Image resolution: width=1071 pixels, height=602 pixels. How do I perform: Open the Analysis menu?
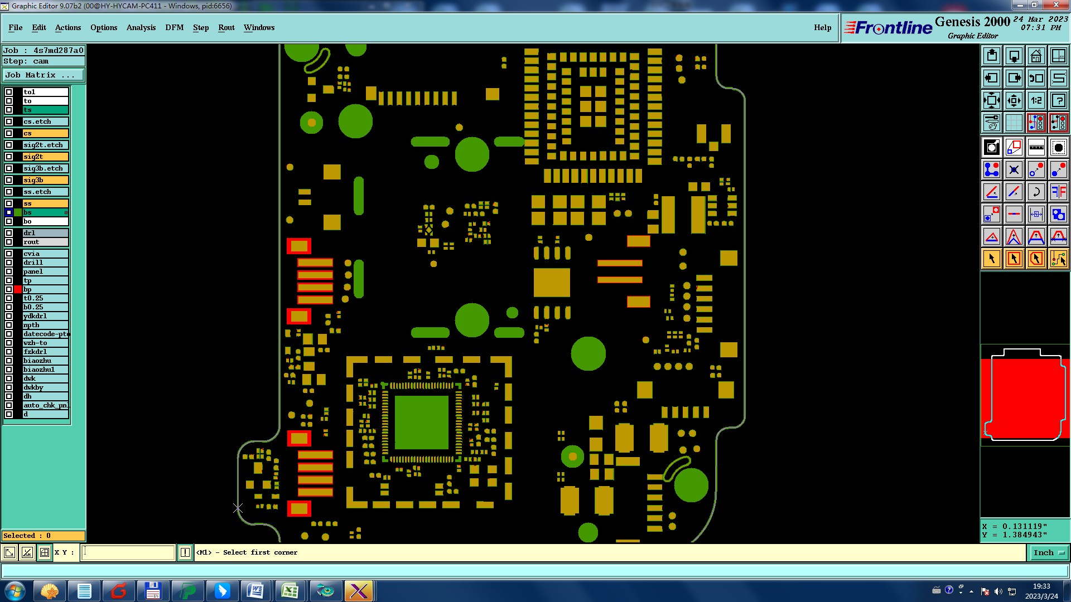(141, 27)
